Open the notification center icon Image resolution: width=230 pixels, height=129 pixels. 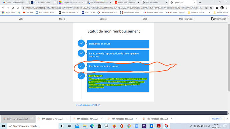[225, 126]
